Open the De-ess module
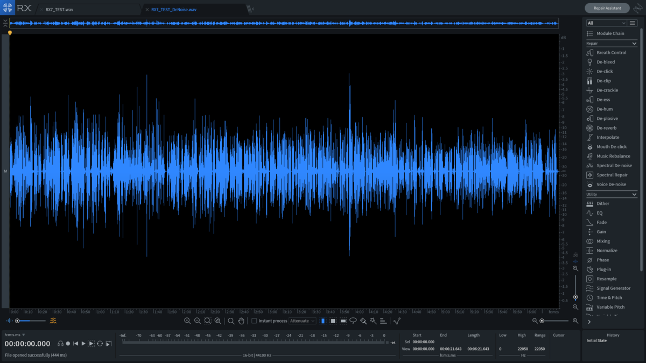This screenshot has height=363, width=646. pos(612,99)
